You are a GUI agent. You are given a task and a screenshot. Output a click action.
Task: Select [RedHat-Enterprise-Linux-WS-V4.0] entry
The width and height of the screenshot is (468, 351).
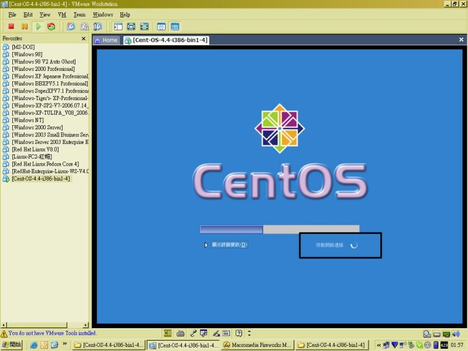[46, 171]
